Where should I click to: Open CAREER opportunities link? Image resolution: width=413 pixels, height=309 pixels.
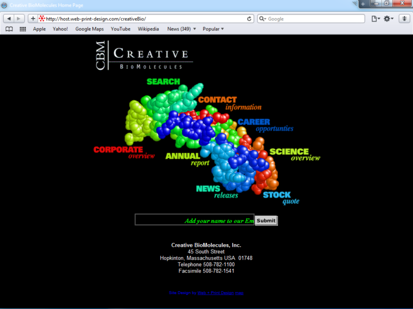[265, 125]
